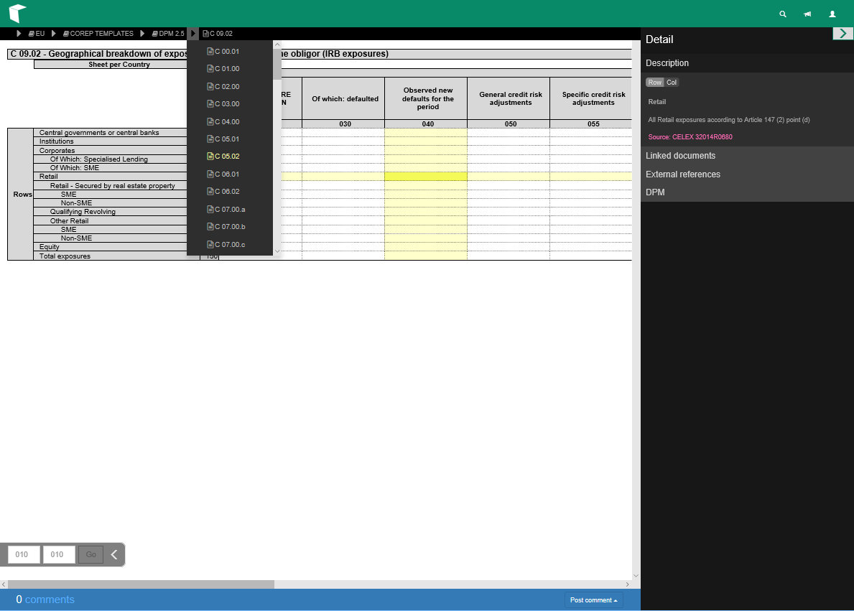Open the CELEX 32014R0680 source link
The width and height of the screenshot is (854, 611).
pos(701,137)
